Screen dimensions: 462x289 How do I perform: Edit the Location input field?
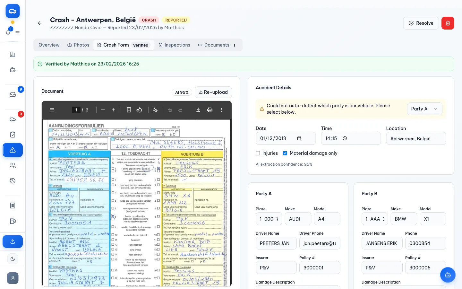coord(416,138)
